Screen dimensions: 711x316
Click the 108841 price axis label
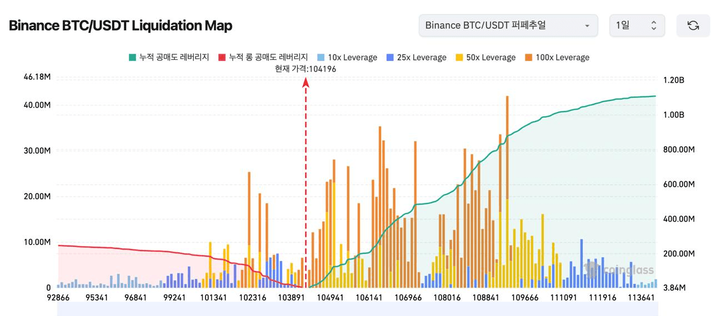(485, 298)
